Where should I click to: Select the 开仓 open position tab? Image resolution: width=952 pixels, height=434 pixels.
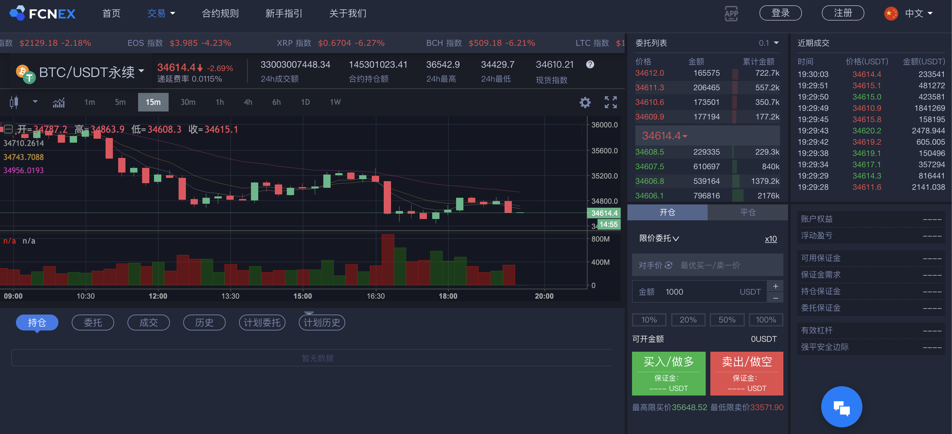[668, 212]
